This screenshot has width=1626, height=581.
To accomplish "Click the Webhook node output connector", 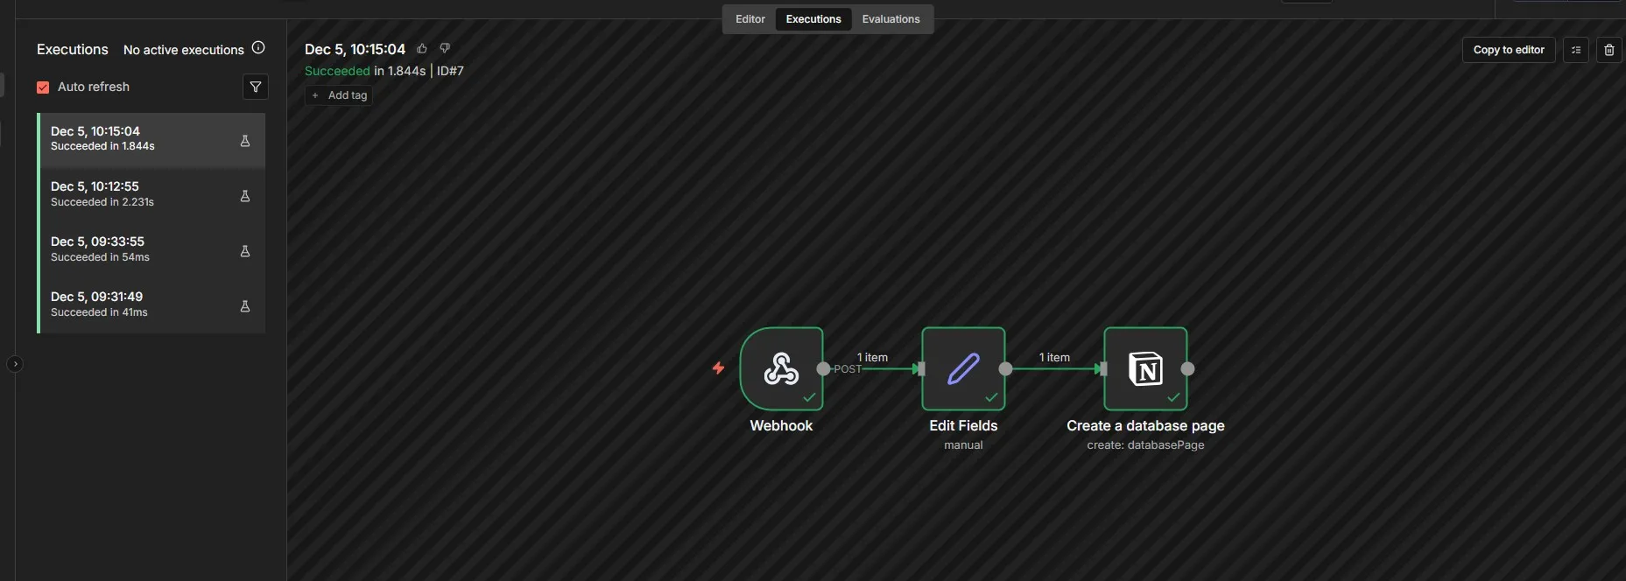I will [x=823, y=369].
